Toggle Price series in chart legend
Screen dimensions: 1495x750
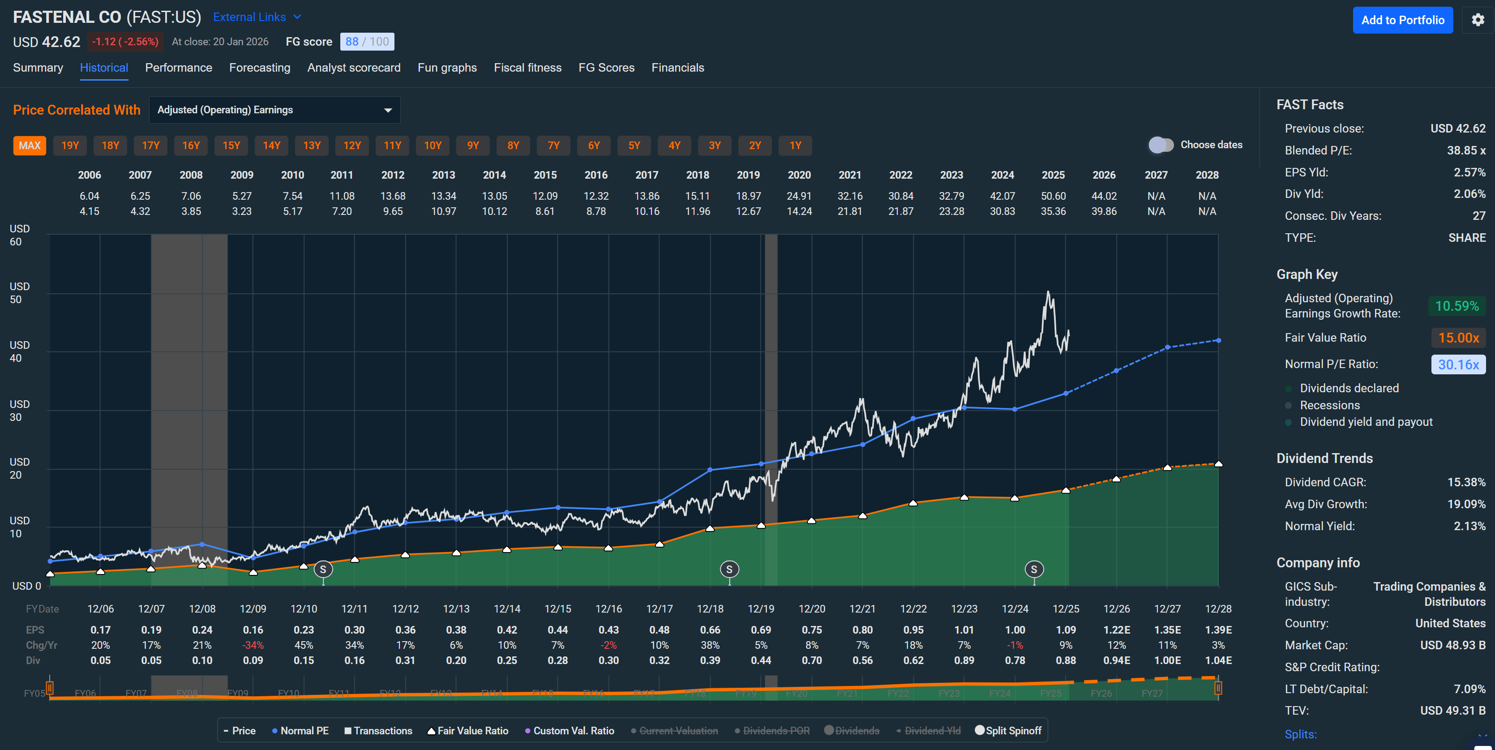239,730
